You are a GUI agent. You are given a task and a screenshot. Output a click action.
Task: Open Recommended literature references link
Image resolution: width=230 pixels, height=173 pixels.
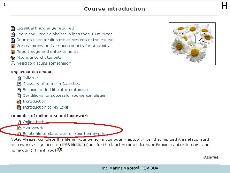(57, 90)
